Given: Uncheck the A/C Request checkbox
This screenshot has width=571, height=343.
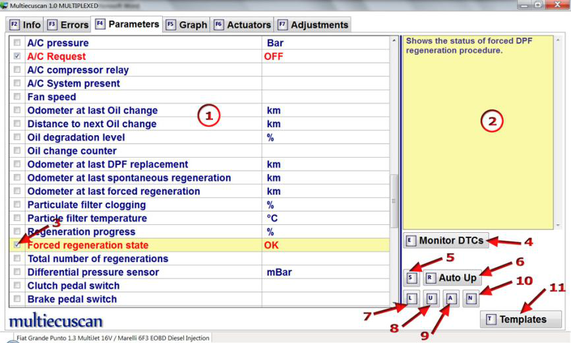Looking at the screenshot, I should click(x=17, y=57).
